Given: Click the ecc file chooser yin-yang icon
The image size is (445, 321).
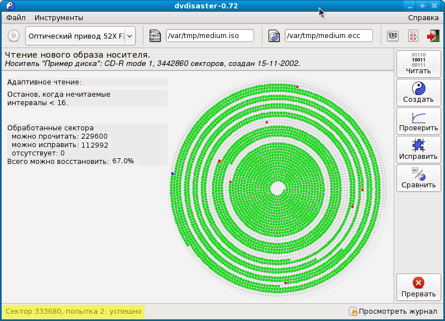Looking at the screenshot, I should (x=274, y=36).
